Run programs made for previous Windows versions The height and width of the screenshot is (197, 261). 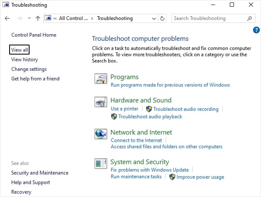170,85
